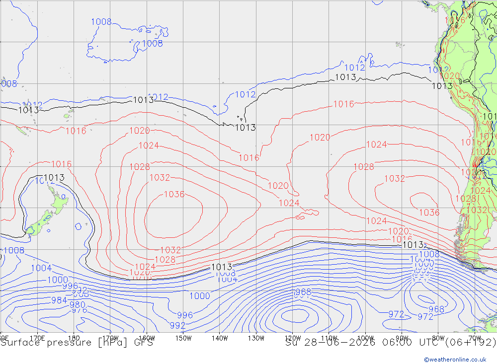Click the red 1020 label near 110W
497x364 pixels.
coord(320,138)
